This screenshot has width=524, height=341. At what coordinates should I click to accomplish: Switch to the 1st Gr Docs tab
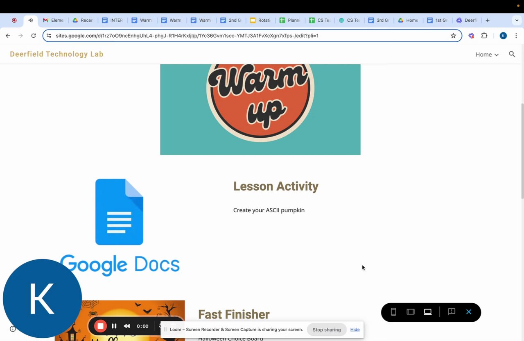click(x=438, y=20)
